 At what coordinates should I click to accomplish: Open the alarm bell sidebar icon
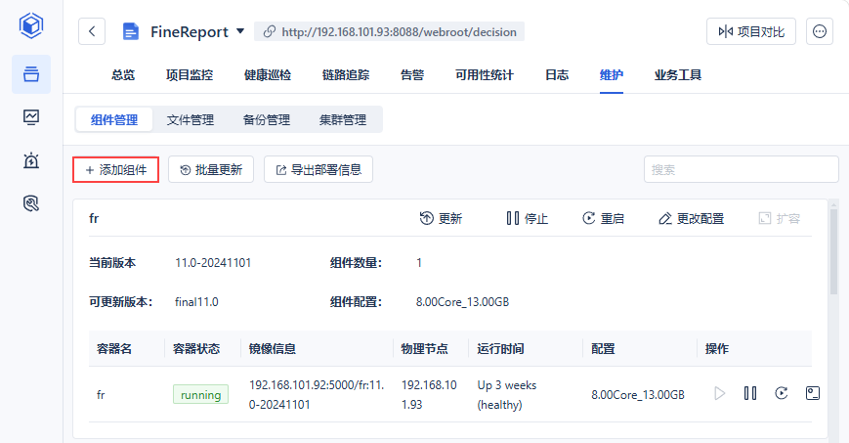tap(31, 160)
